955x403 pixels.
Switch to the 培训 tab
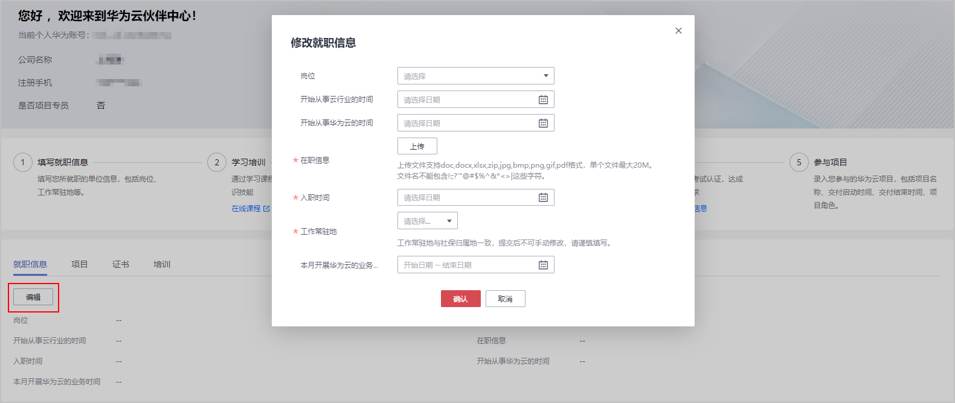coord(162,264)
